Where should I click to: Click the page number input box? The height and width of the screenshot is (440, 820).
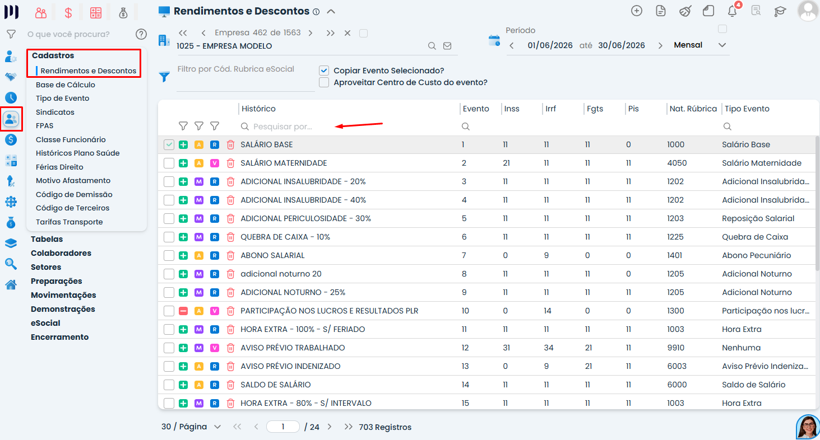point(283,427)
